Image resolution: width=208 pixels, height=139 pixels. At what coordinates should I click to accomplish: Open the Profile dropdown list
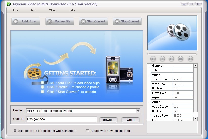point(138,111)
